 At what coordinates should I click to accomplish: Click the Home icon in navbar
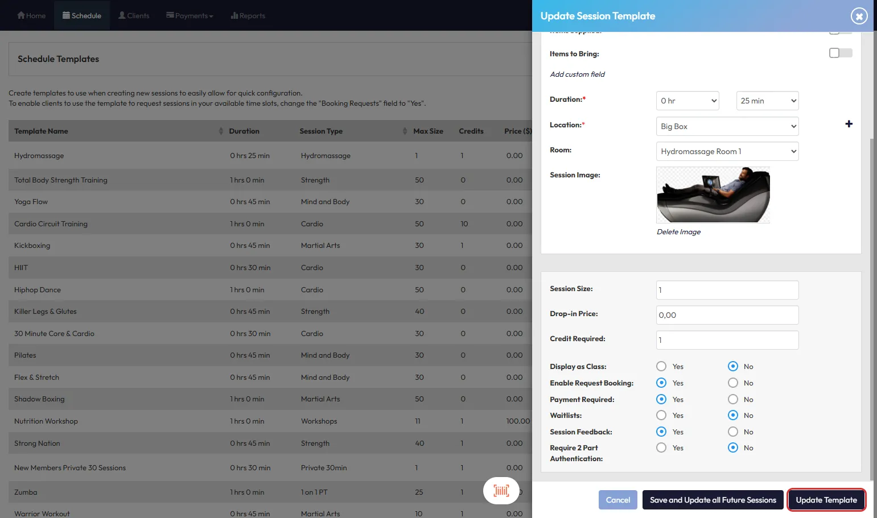(x=21, y=15)
